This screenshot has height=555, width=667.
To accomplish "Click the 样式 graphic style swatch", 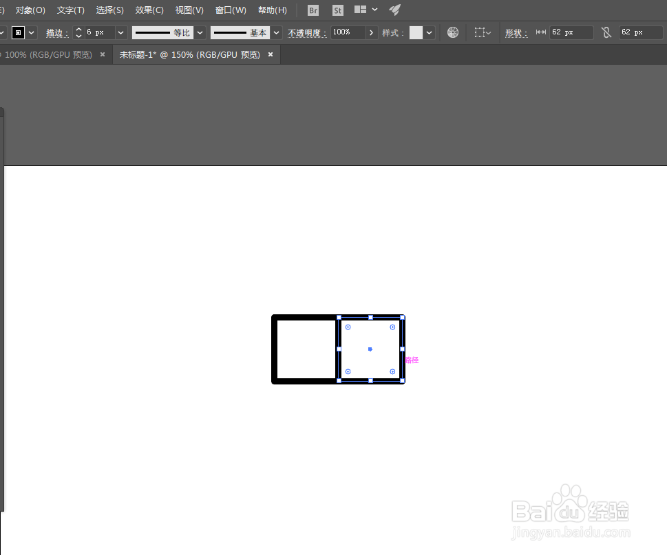I will [x=416, y=33].
